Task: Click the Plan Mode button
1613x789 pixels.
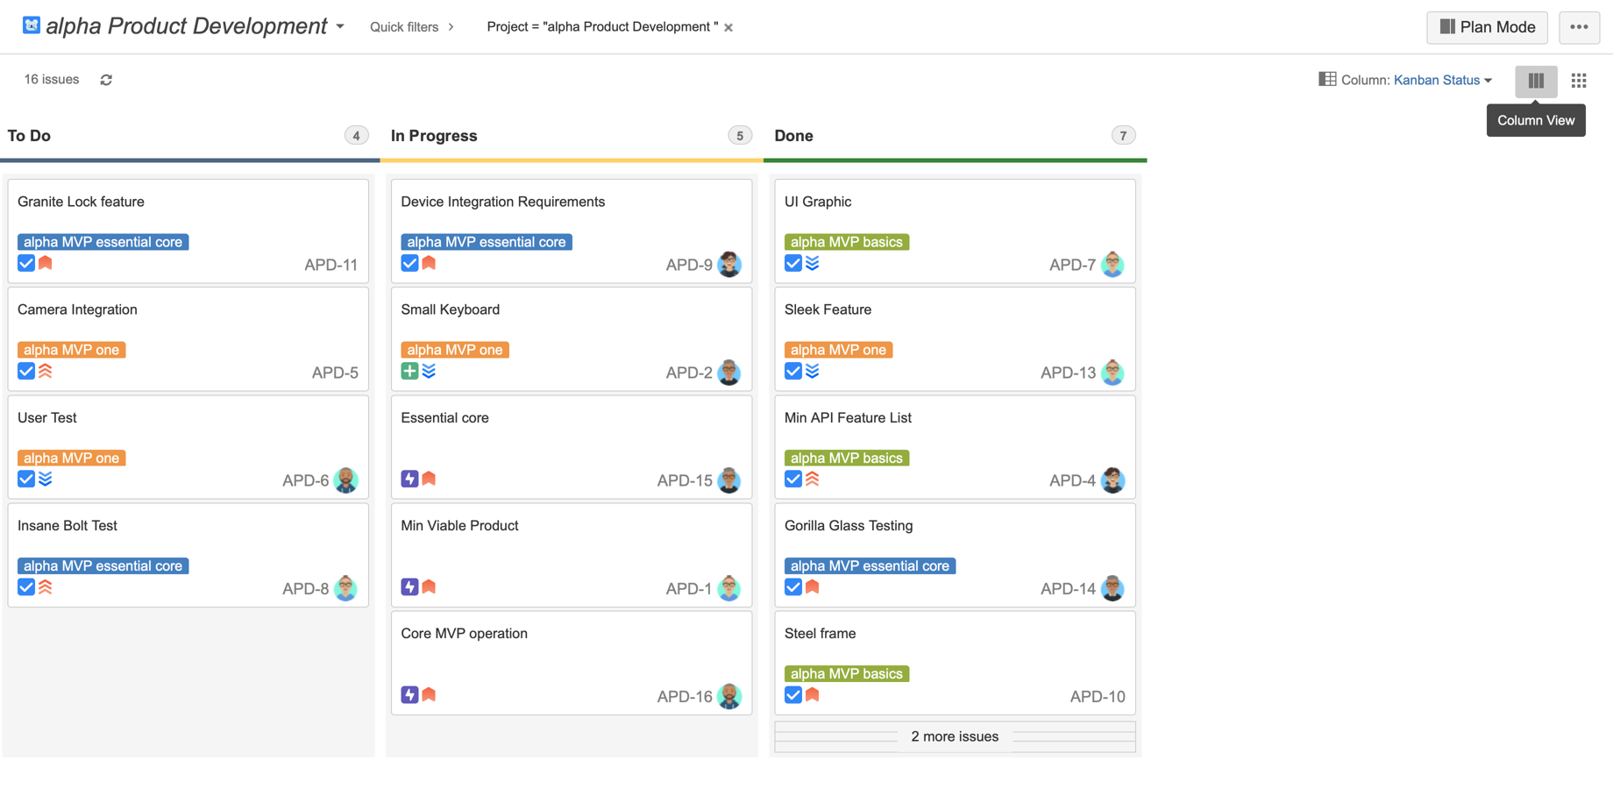Action: tap(1487, 27)
